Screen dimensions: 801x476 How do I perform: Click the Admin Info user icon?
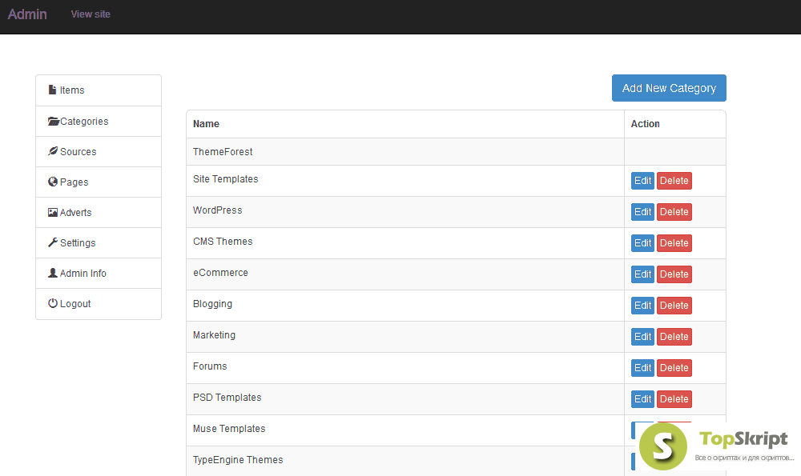click(53, 273)
